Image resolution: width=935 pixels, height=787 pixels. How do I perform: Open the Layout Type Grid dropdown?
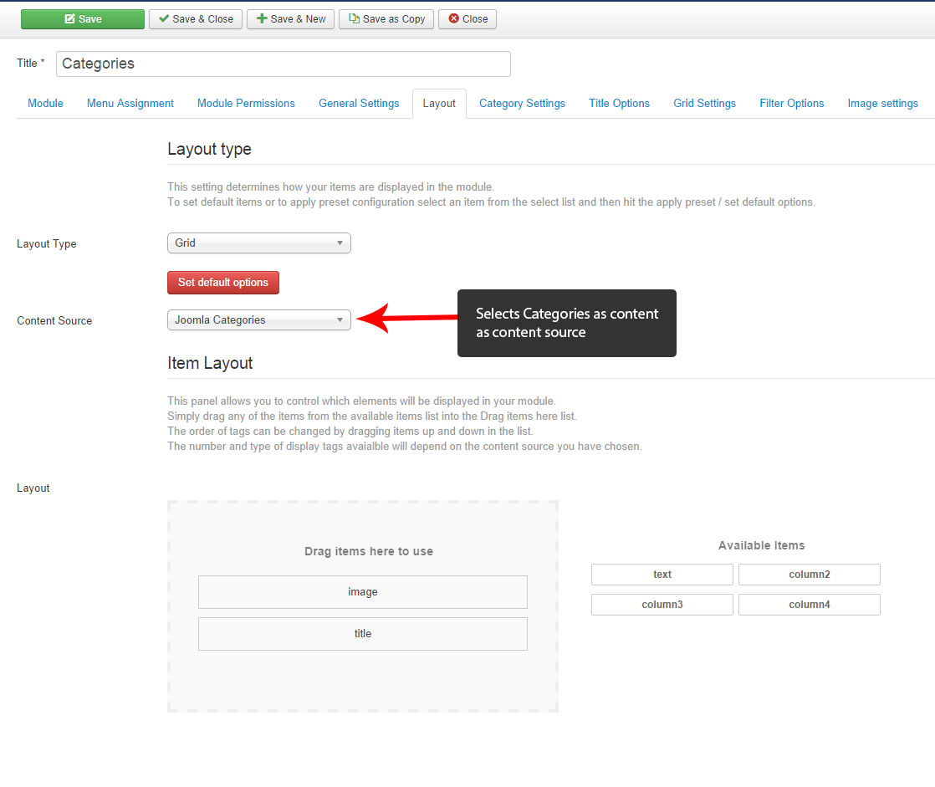click(x=258, y=243)
